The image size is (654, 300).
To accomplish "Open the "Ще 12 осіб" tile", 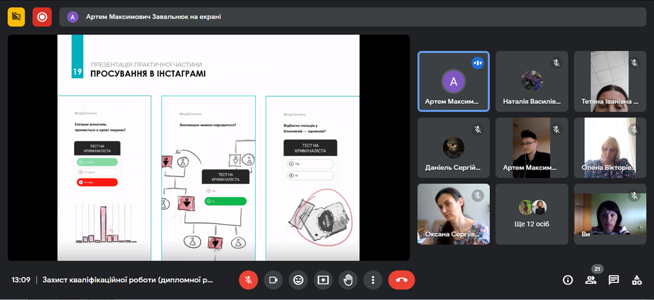I will tap(532, 214).
